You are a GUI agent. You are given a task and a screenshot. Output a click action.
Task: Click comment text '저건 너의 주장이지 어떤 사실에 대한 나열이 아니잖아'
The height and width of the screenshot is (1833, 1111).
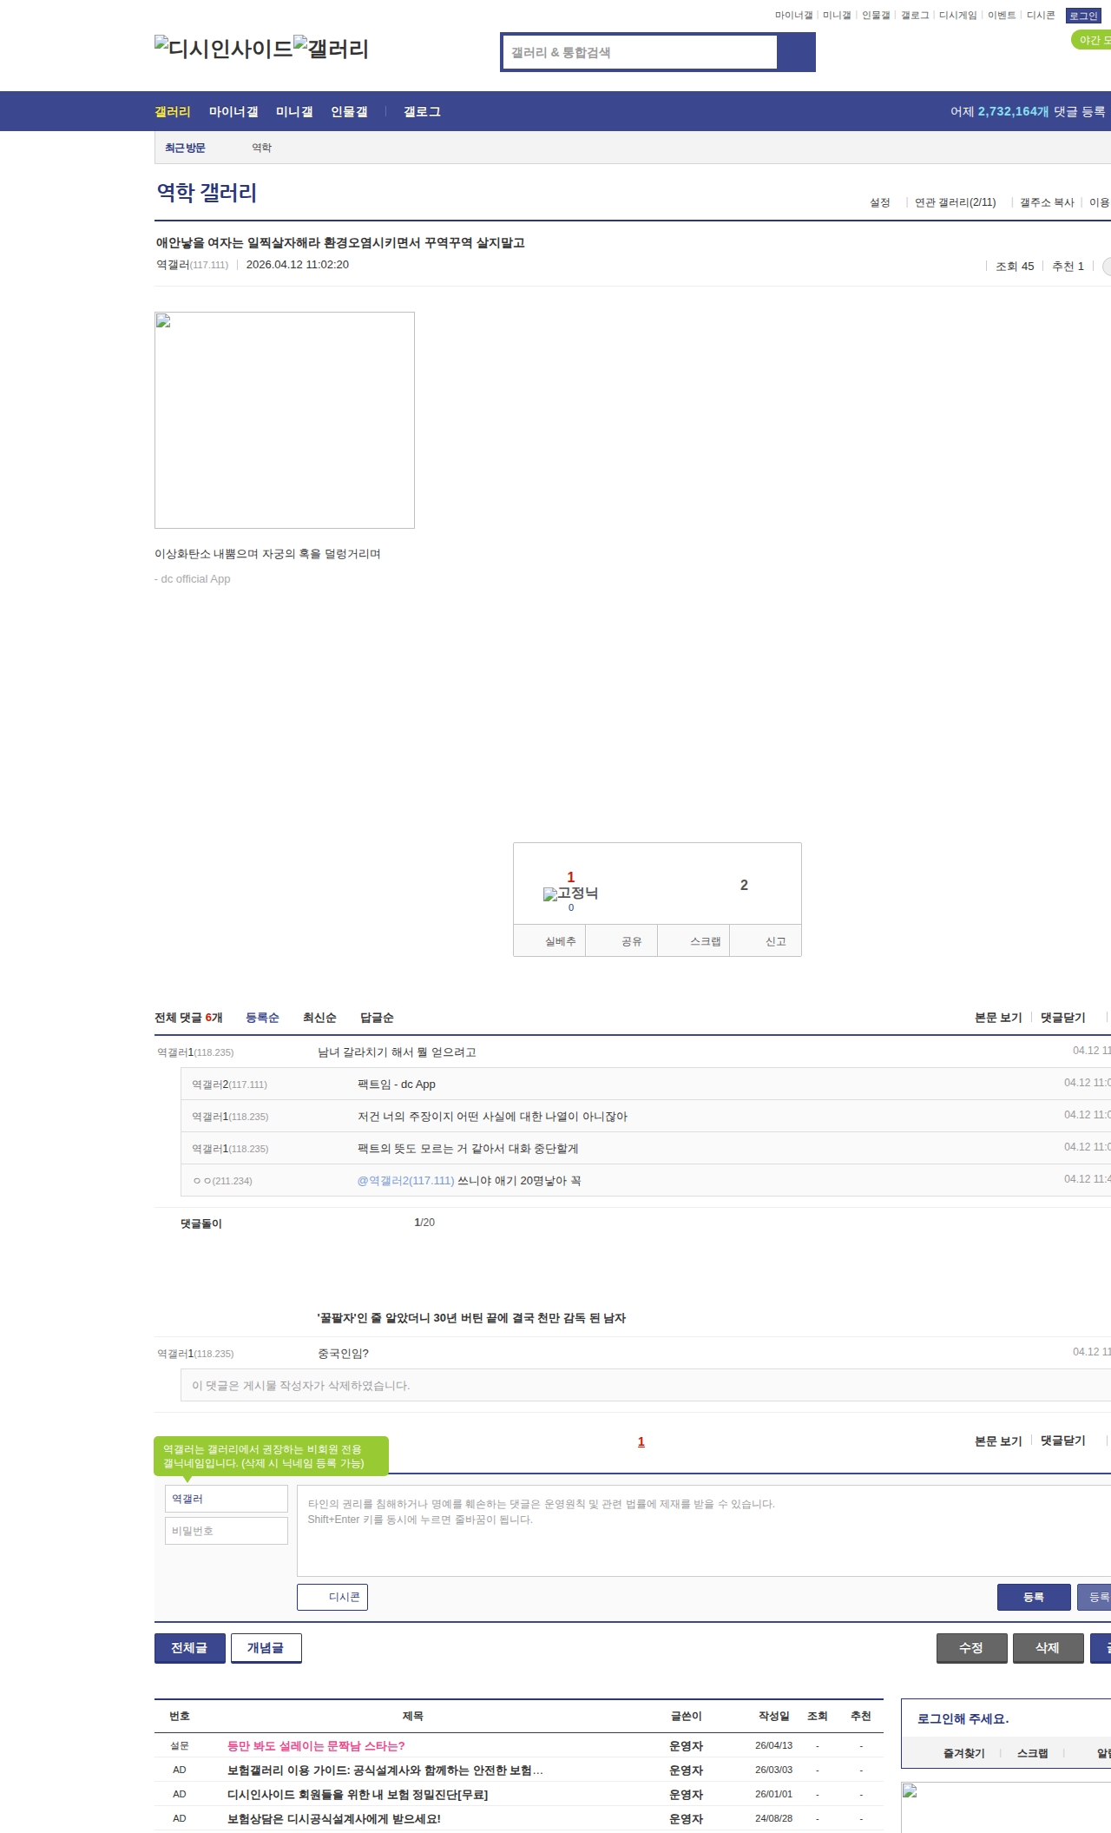coord(492,1117)
